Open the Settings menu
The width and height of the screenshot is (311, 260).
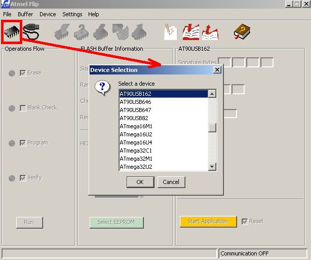click(72, 14)
